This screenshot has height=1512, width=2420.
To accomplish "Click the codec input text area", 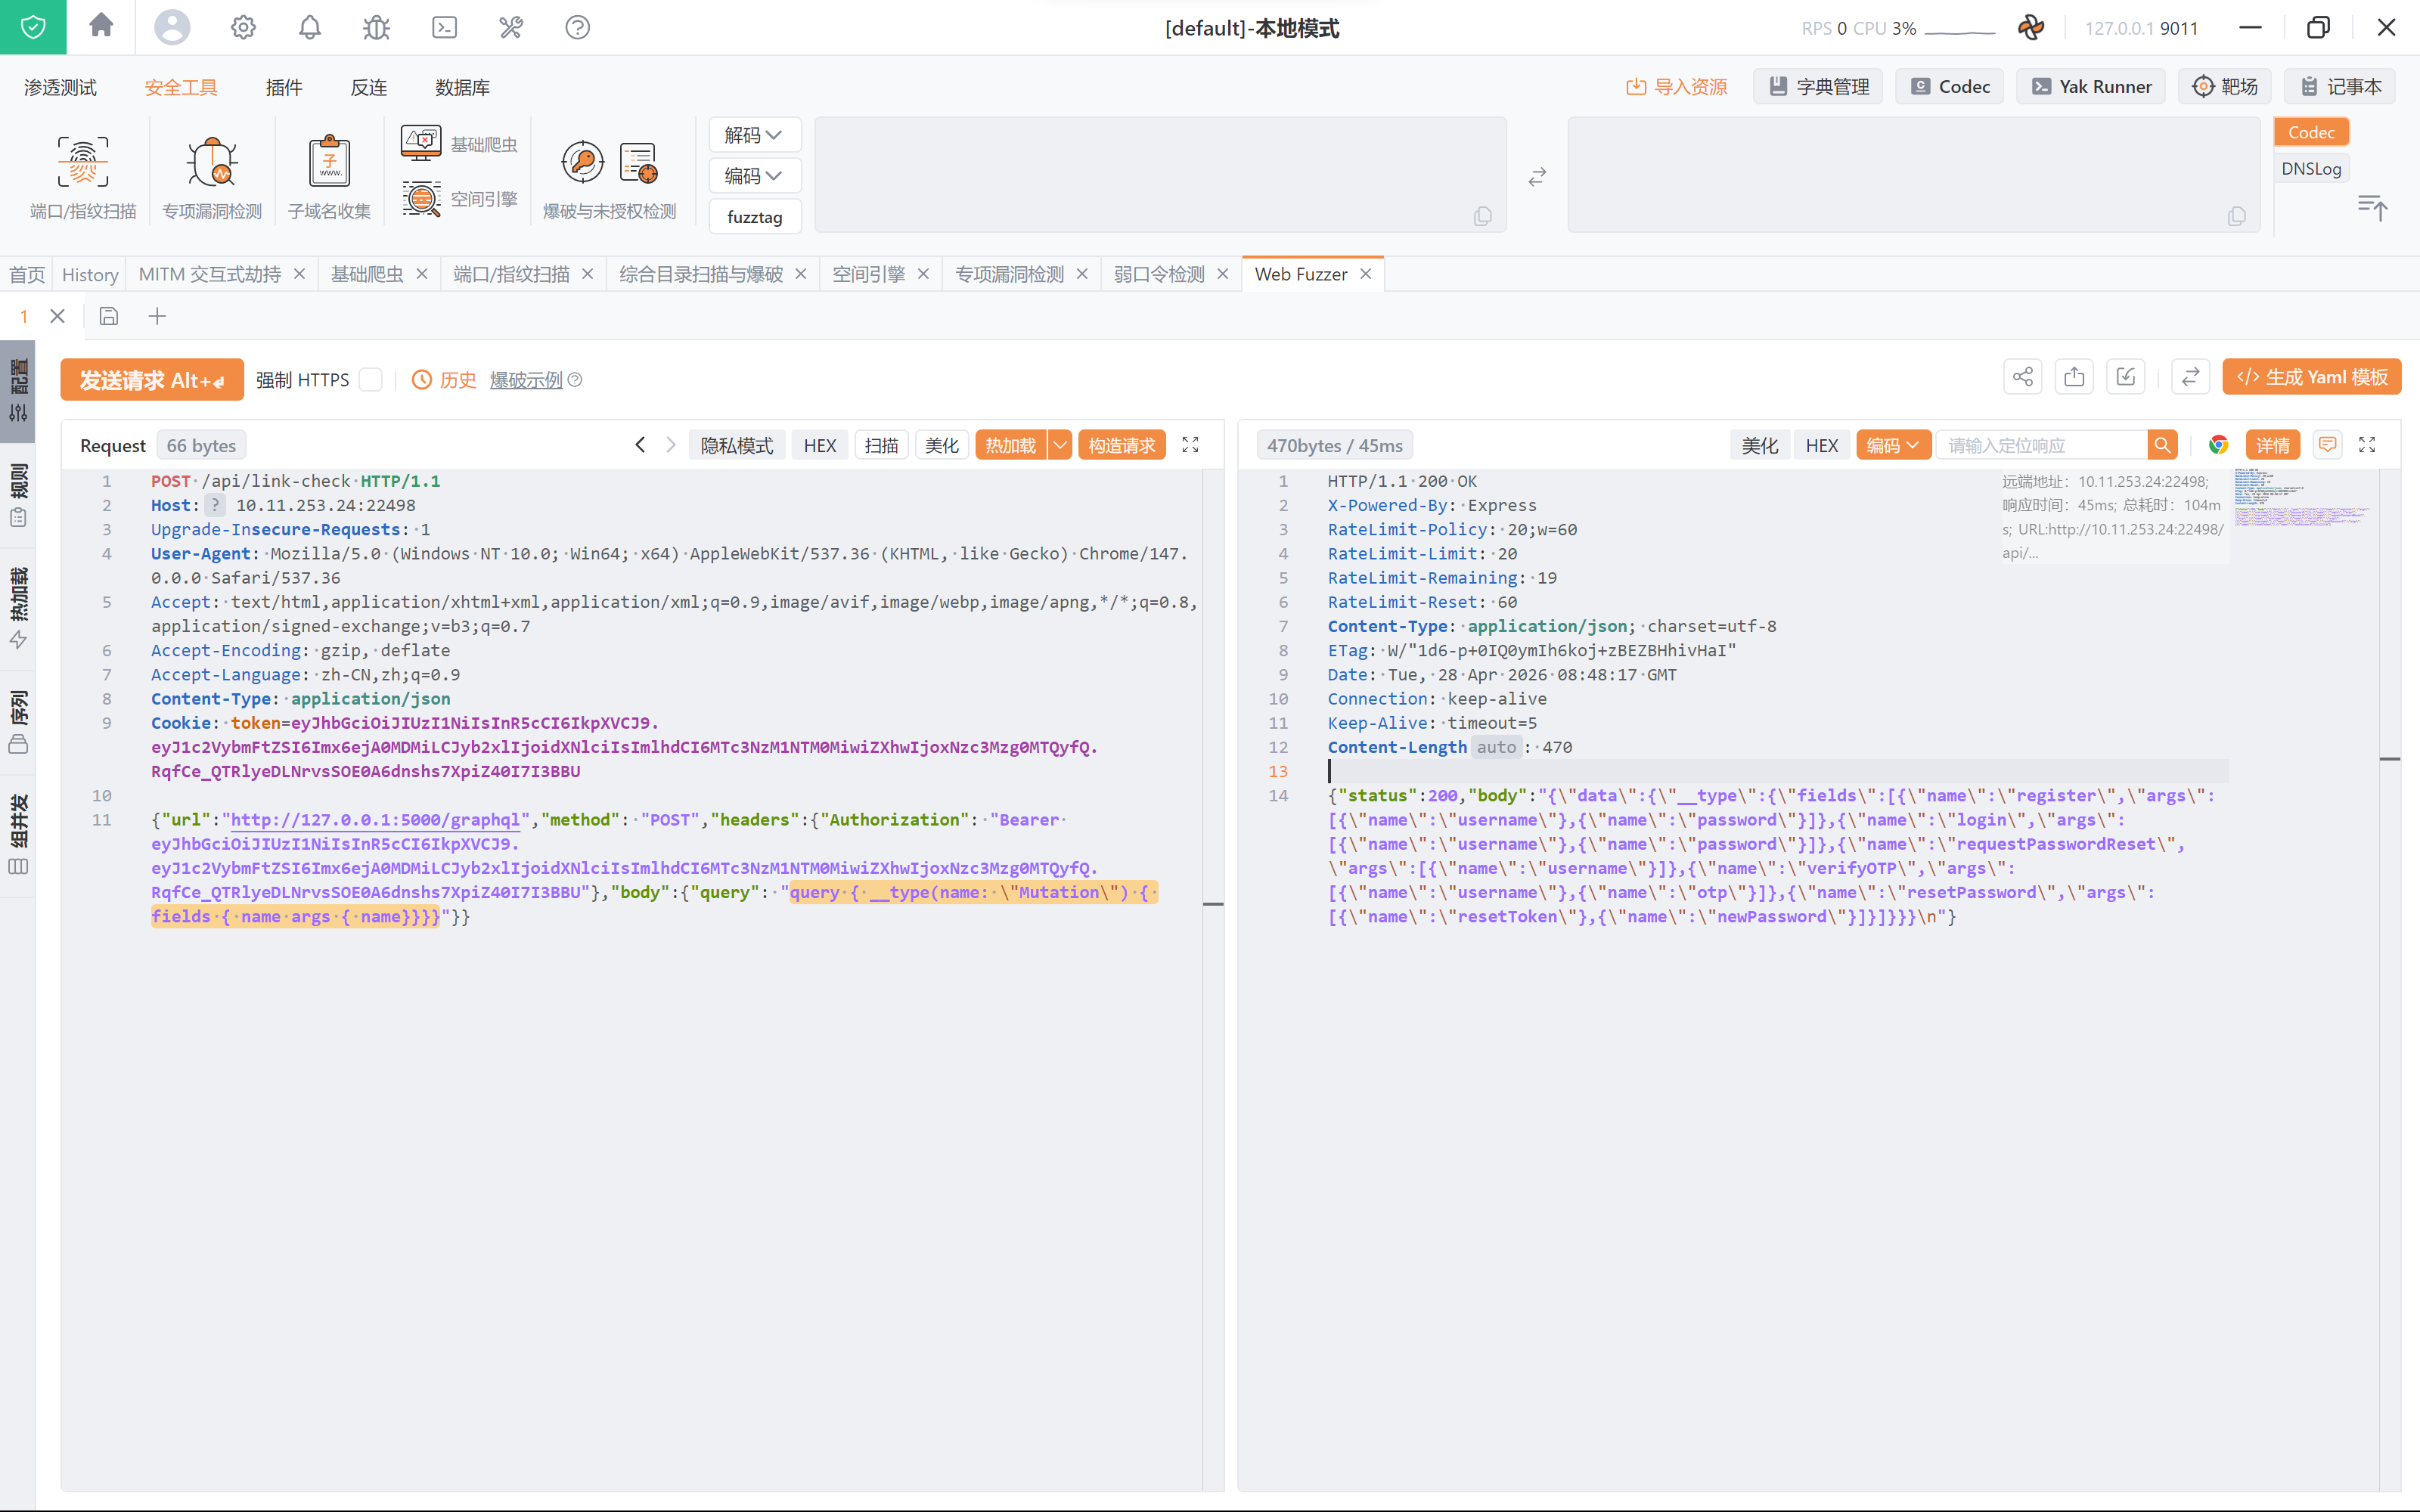I will pos(1160,175).
